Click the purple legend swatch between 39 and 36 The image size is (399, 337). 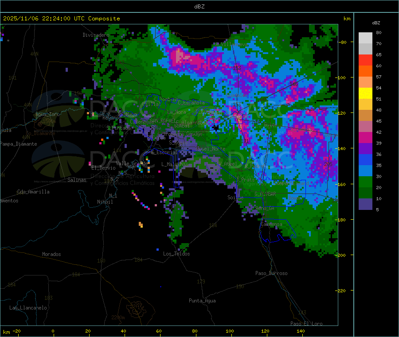click(x=365, y=149)
